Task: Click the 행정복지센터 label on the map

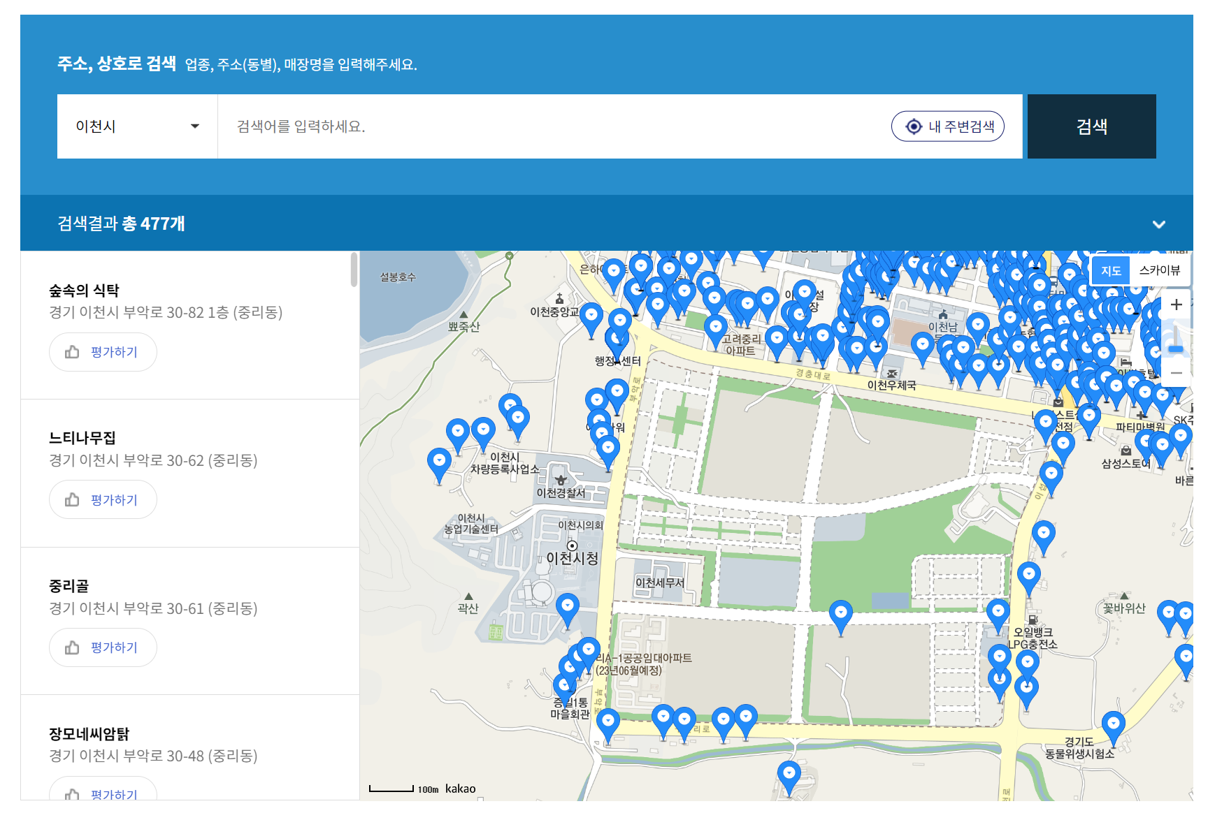Action: [618, 361]
